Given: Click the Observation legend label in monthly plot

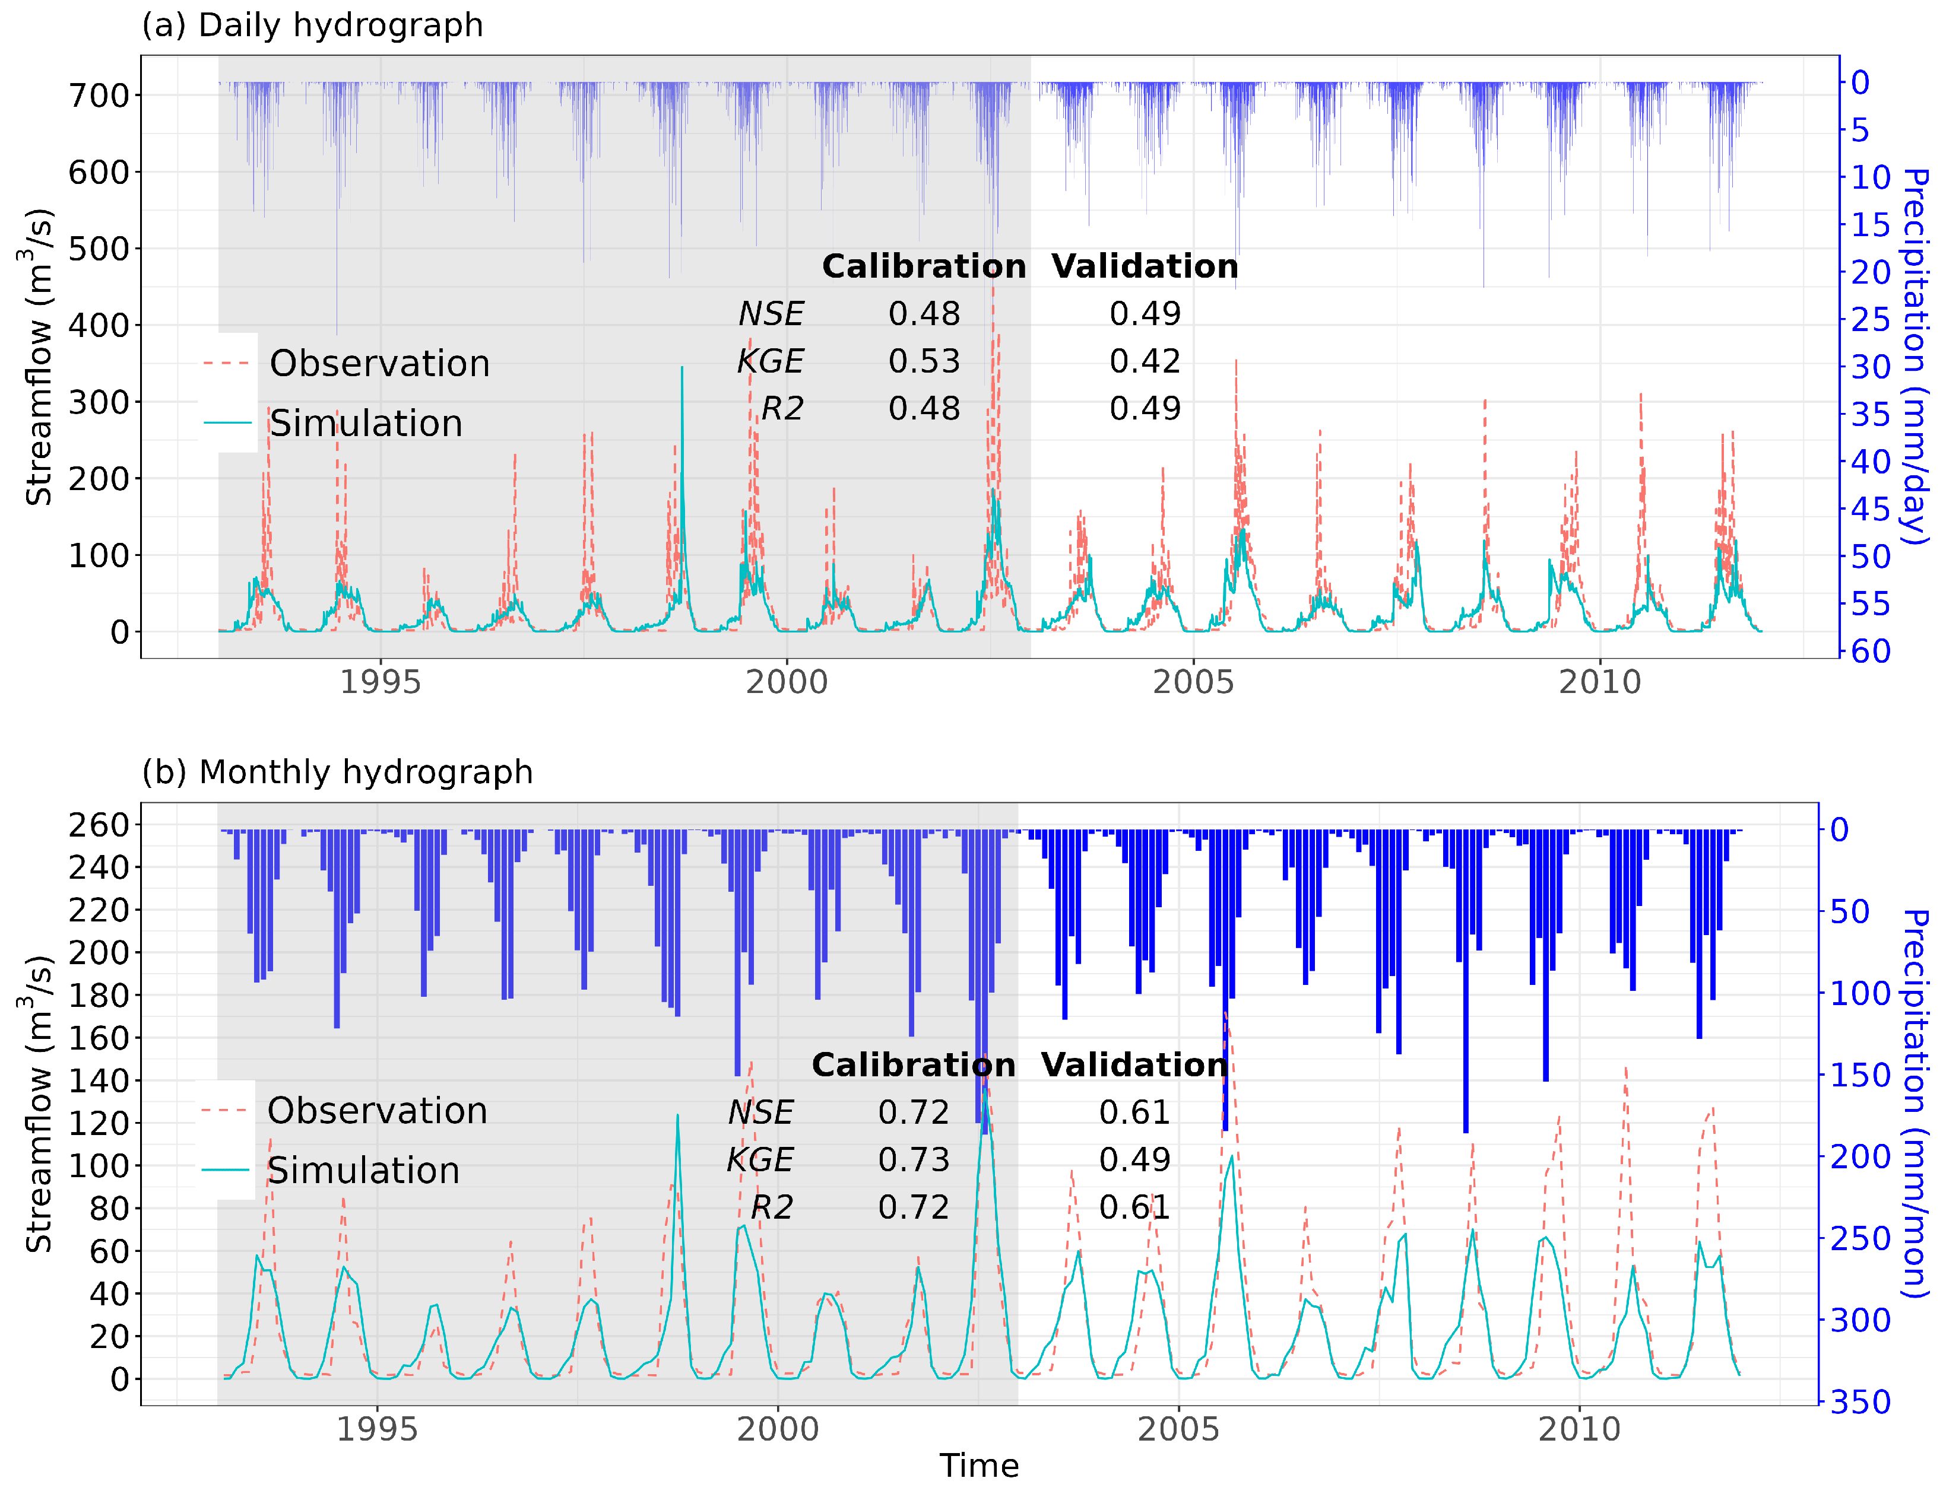Looking at the screenshot, I should click(x=377, y=1111).
